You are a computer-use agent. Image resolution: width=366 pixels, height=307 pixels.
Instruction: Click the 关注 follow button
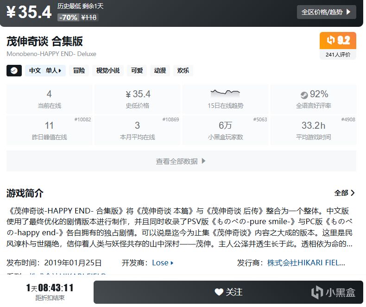(228, 292)
